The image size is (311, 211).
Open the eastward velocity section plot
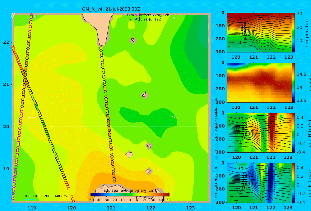[x=259, y=183]
